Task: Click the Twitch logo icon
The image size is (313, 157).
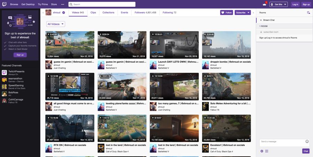Action: coord(4,4)
